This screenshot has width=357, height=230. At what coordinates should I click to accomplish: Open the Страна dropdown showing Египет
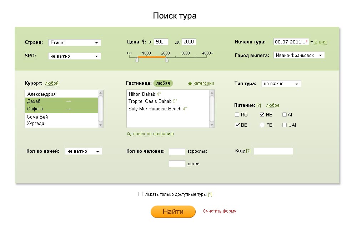75,43
